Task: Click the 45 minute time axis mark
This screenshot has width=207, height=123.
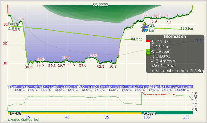Action: 67,117
